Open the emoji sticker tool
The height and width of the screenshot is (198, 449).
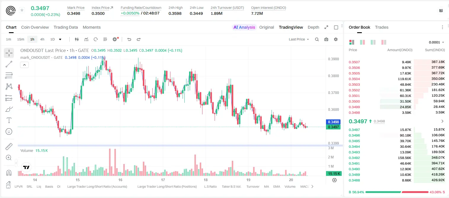pos(9,132)
